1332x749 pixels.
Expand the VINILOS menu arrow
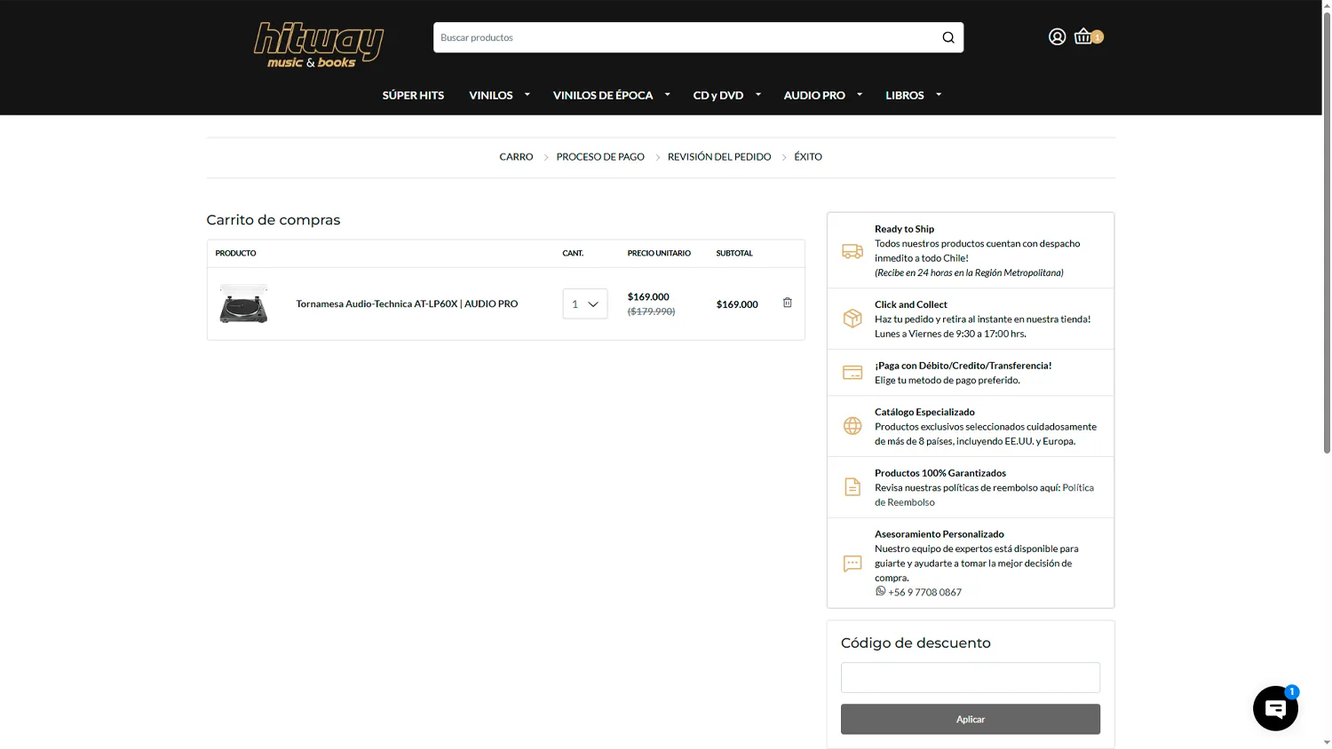tap(527, 94)
